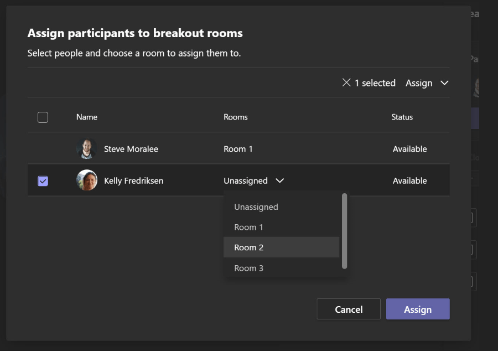Select Room 1 in the dropdown list

(248, 227)
